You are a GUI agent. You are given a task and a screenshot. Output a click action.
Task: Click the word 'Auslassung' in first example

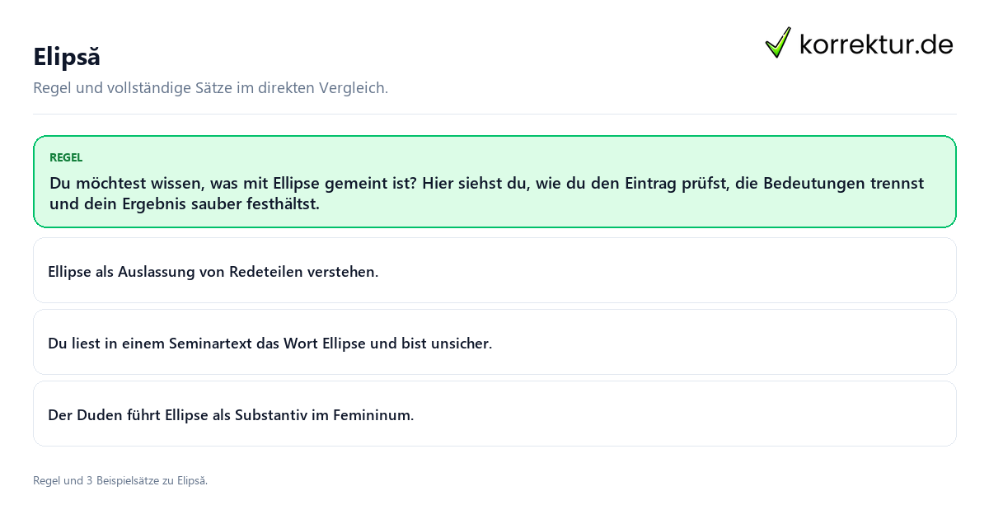(x=156, y=271)
